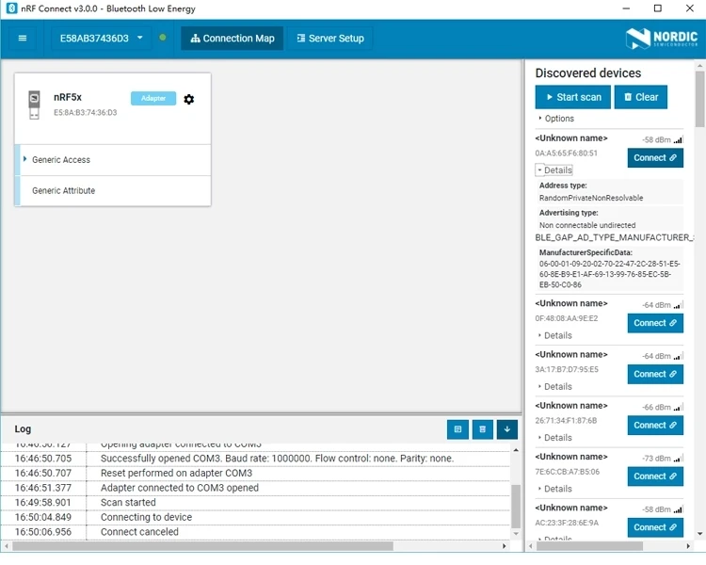Click log scrollbar up arrow

(516, 450)
